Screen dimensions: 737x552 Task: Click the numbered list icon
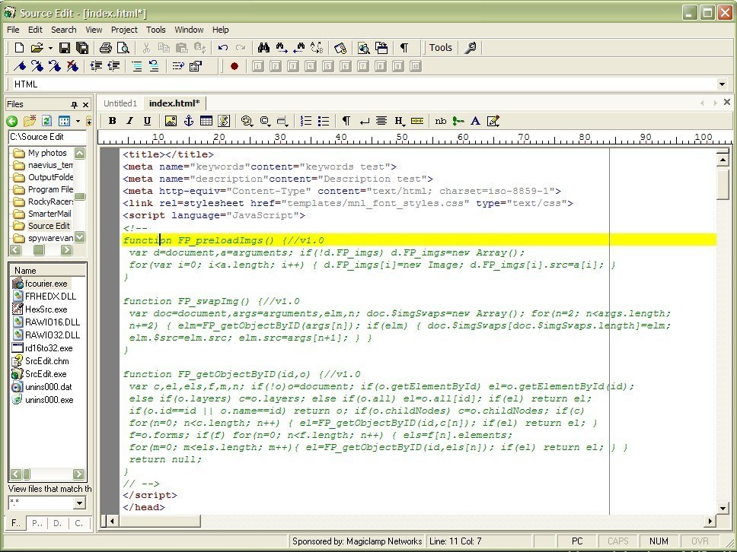pyautogui.click(x=306, y=121)
